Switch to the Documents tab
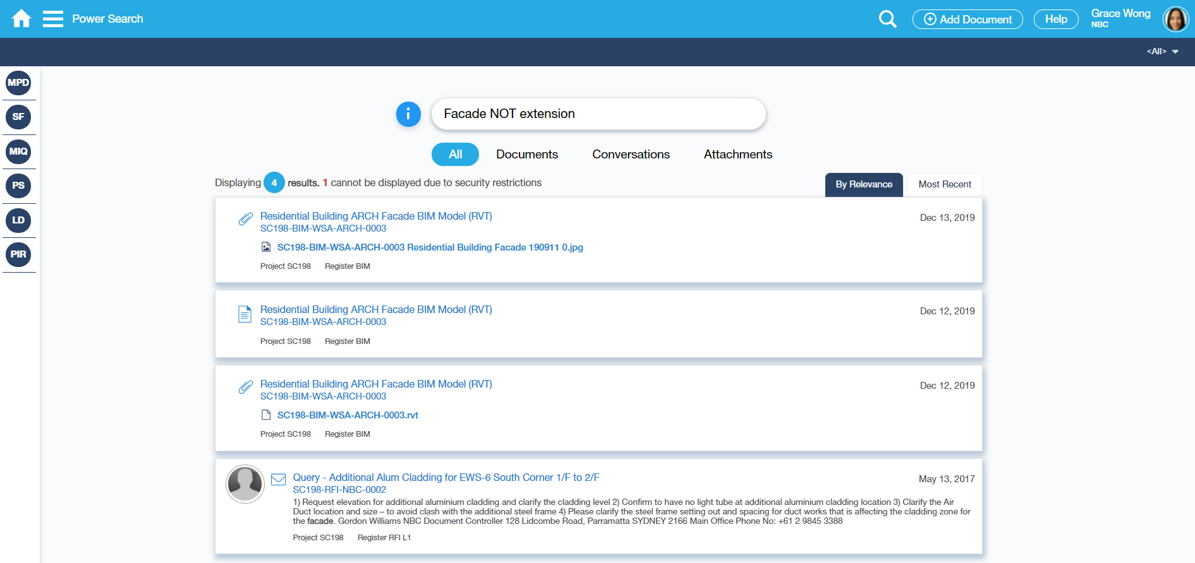 [526, 155]
